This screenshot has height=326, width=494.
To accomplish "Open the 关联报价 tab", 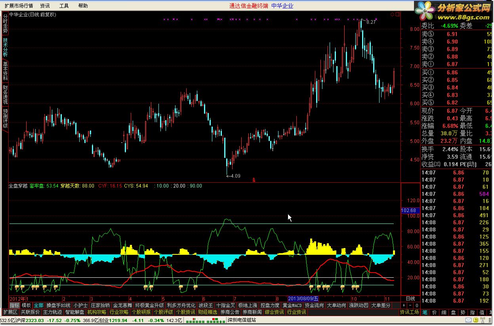I will tap(31, 312).
